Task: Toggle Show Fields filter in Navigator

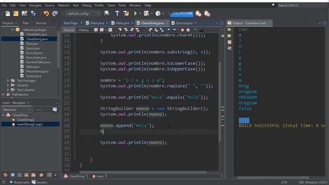Action: pos(12,175)
